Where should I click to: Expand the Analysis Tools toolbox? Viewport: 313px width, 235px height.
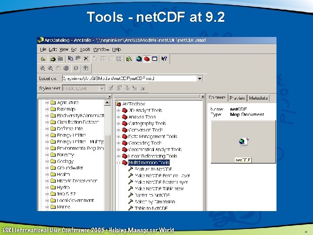(118, 117)
